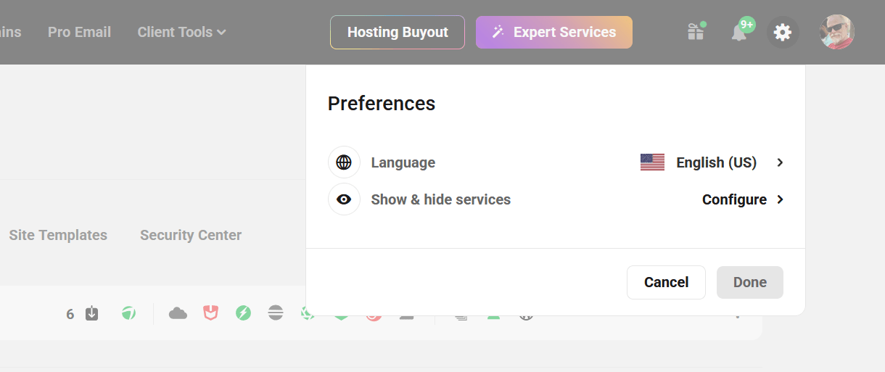This screenshot has height=372, width=885.
Task: Open the notifications bell icon
Action: [739, 32]
